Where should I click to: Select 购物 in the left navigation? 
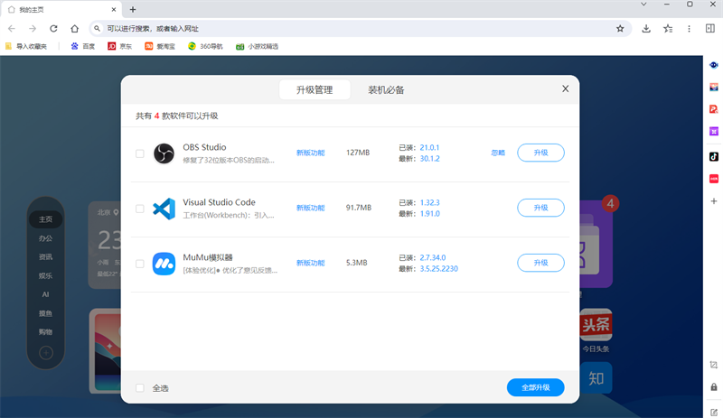coord(46,332)
